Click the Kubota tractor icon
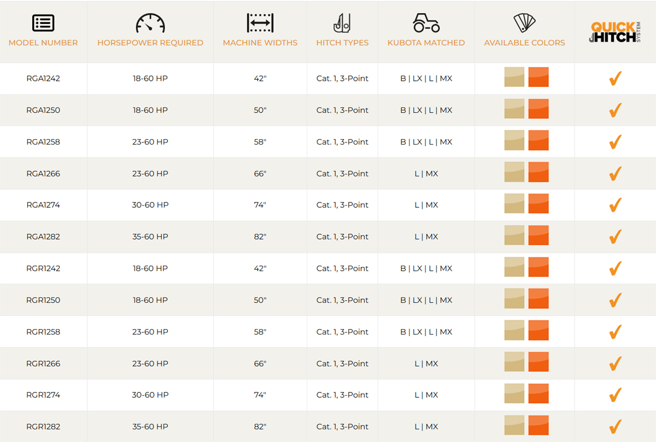The height and width of the screenshot is (442, 656). [426, 23]
